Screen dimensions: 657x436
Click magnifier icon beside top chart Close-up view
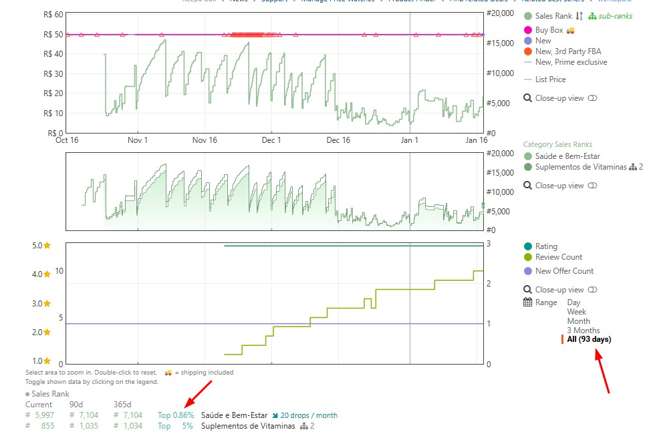(x=527, y=98)
